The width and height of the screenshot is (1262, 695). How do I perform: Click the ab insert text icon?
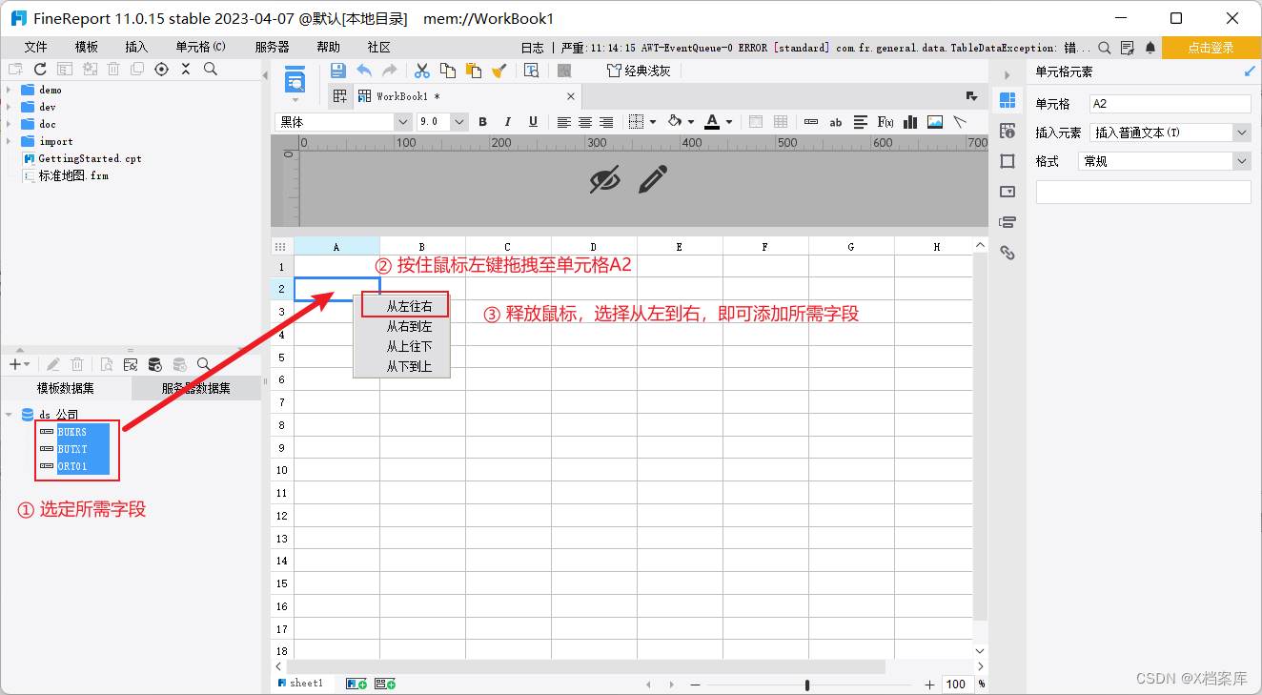click(x=836, y=122)
